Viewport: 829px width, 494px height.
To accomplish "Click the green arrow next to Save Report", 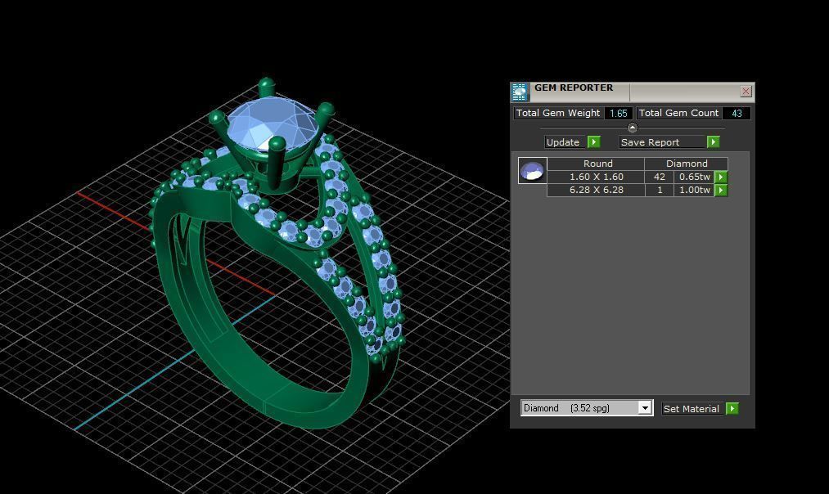I will [x=714, y=142].
